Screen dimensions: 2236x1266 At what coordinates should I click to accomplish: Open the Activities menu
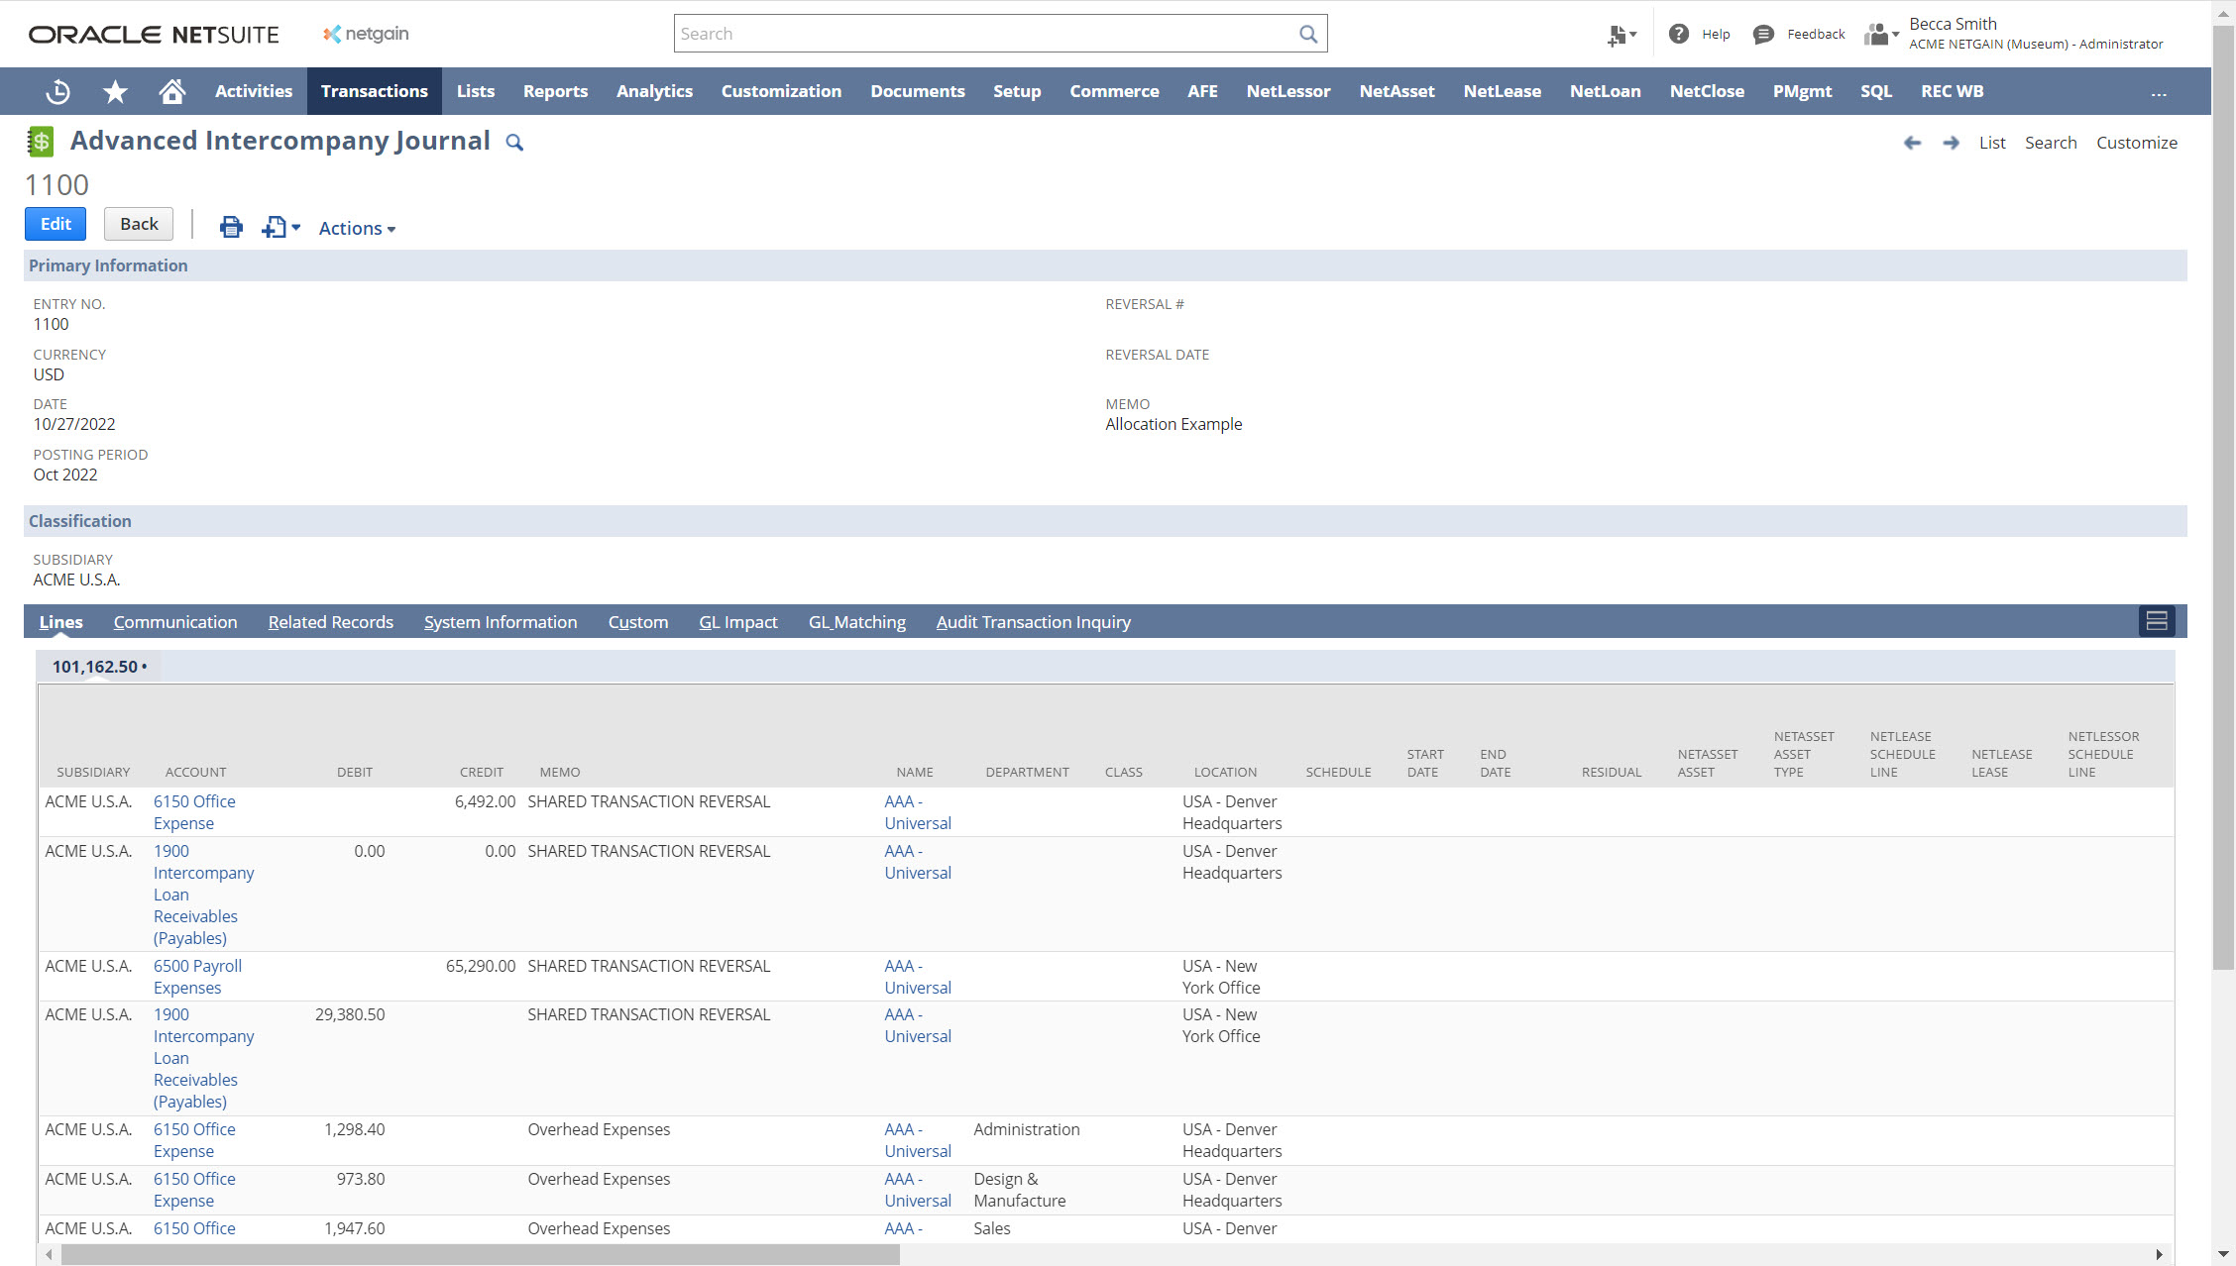pyautogui.click(x=254, y=91)
